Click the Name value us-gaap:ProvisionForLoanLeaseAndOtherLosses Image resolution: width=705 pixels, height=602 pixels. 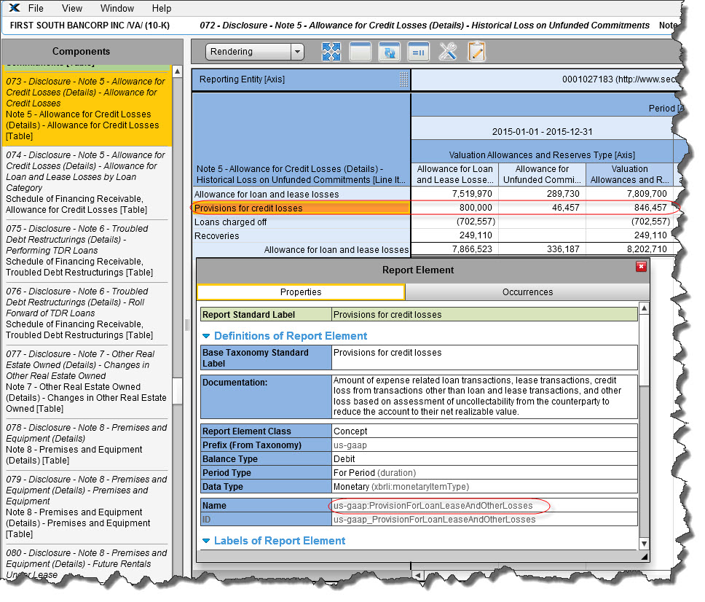433,506
